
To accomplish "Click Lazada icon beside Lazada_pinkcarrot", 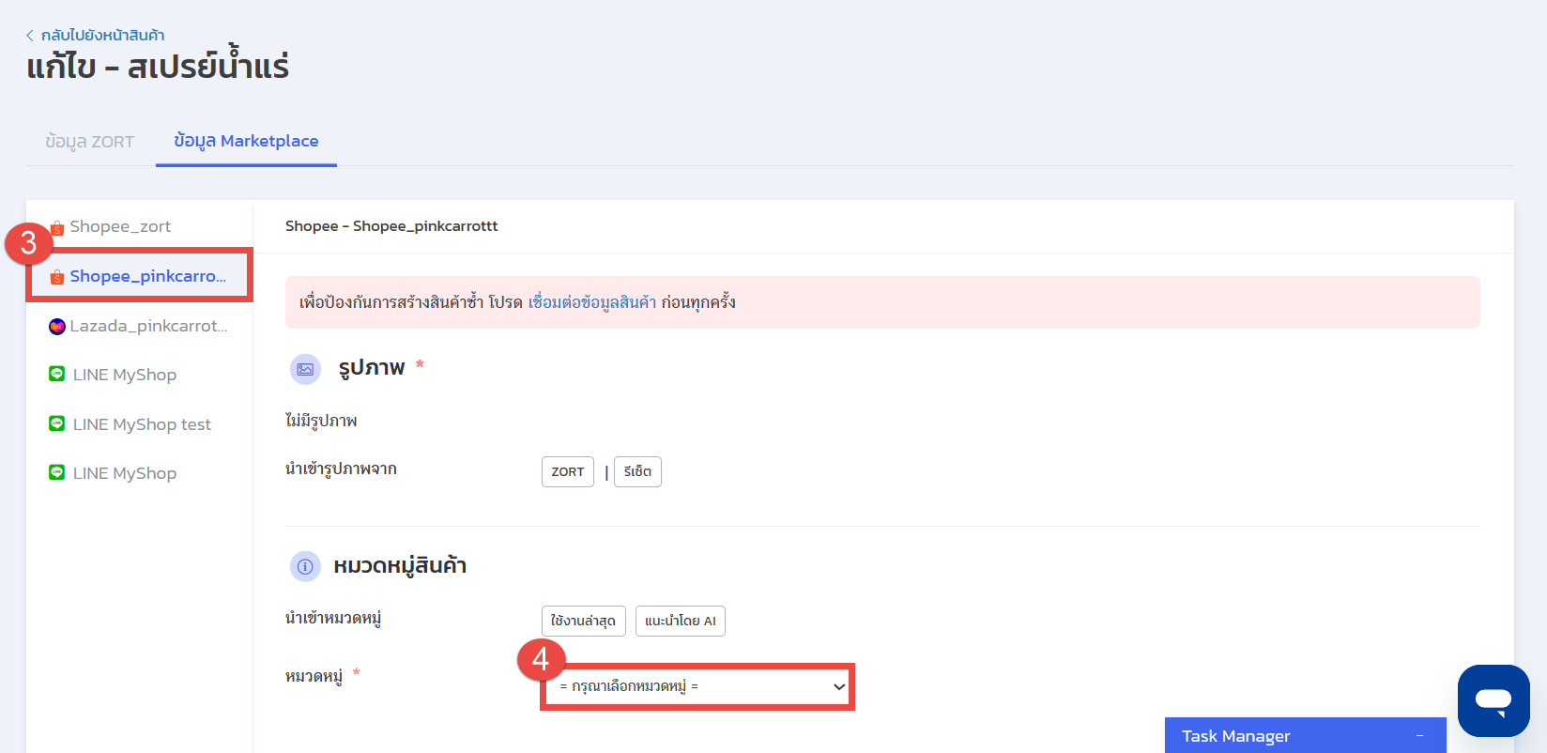I will click(57, 326).
